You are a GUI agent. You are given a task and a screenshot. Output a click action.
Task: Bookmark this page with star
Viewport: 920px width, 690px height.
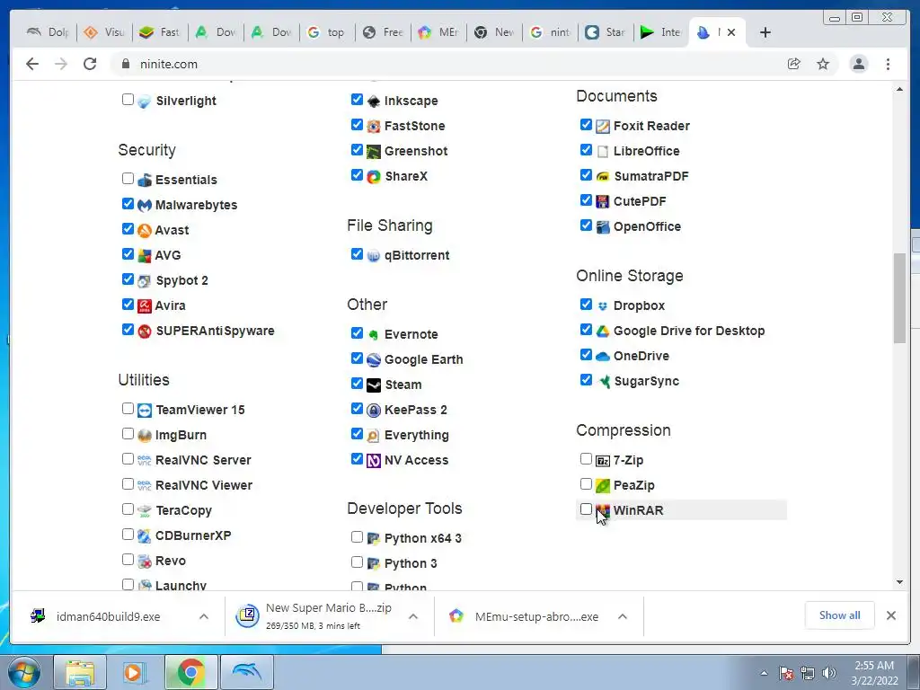(x=823, y=64)
